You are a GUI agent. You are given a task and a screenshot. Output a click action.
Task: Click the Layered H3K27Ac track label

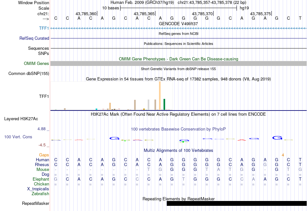[21, 119]
